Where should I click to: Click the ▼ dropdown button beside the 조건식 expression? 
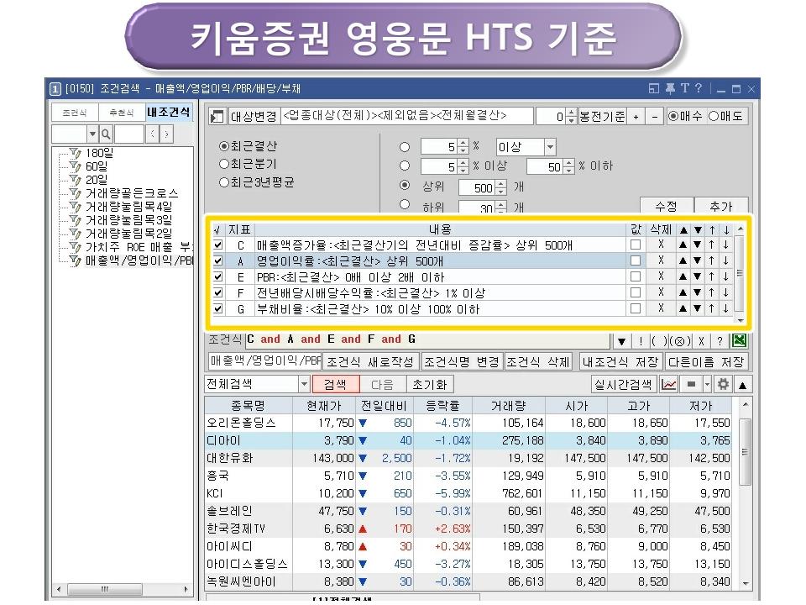point(621,340)
